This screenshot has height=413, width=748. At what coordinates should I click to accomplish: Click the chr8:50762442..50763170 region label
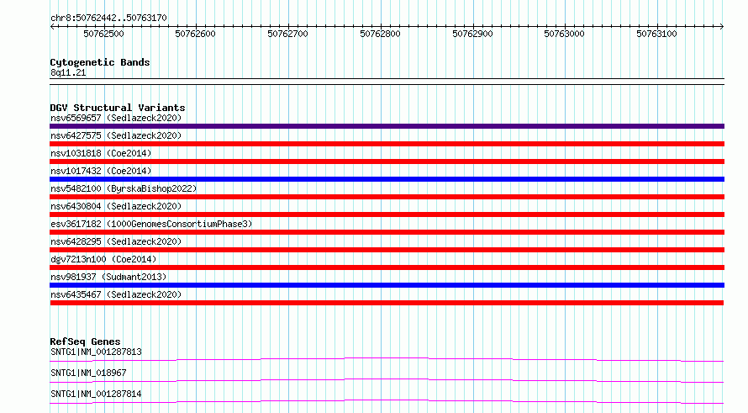pos(108,18)
